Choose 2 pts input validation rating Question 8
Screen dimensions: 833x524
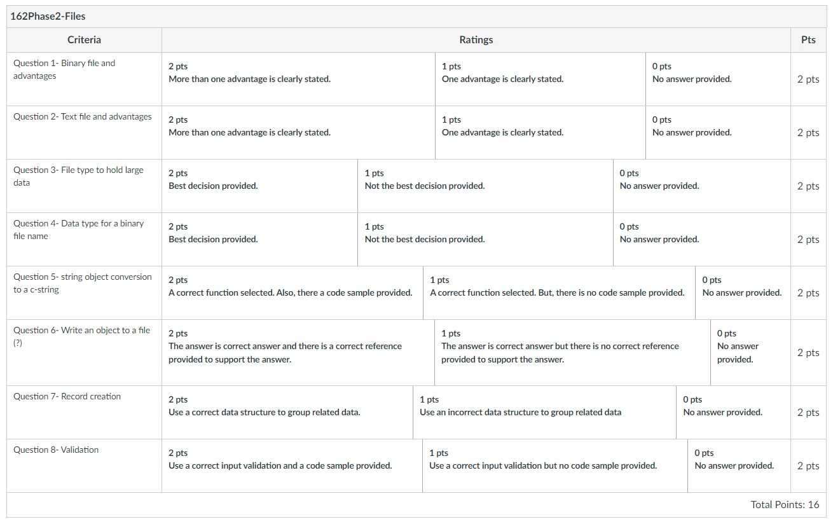[292, 465]
